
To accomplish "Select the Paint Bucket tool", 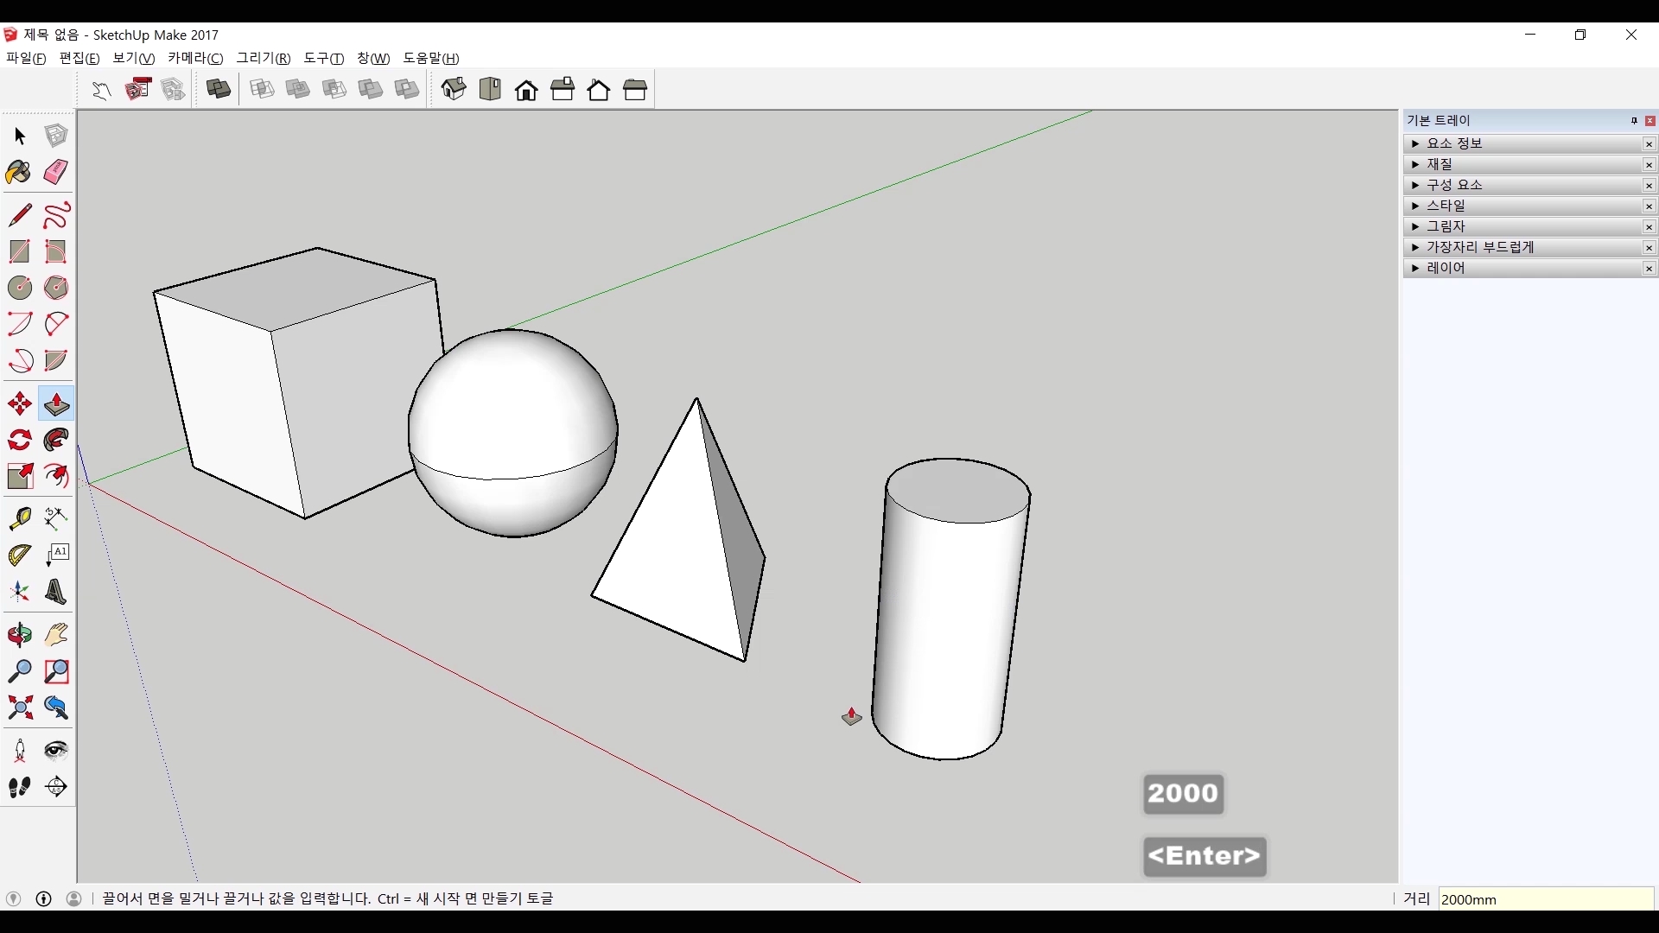I will (19, 172).
